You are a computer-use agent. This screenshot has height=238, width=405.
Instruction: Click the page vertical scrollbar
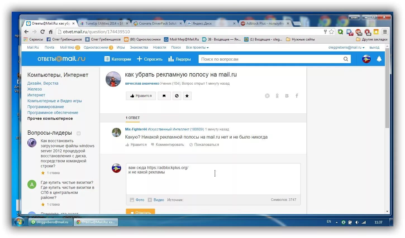coord(387,88)
